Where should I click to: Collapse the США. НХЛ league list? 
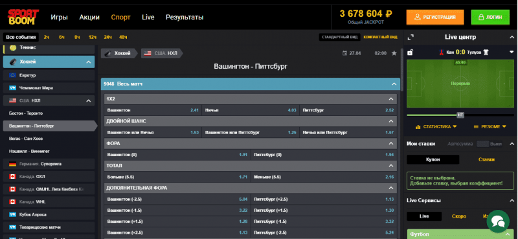(88, 100)
